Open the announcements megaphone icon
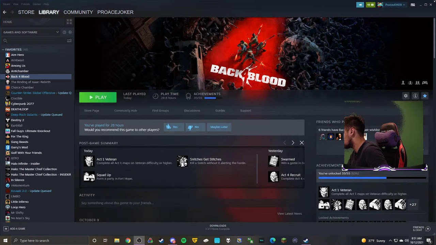 pyautogui.click(x=360, y=5)
